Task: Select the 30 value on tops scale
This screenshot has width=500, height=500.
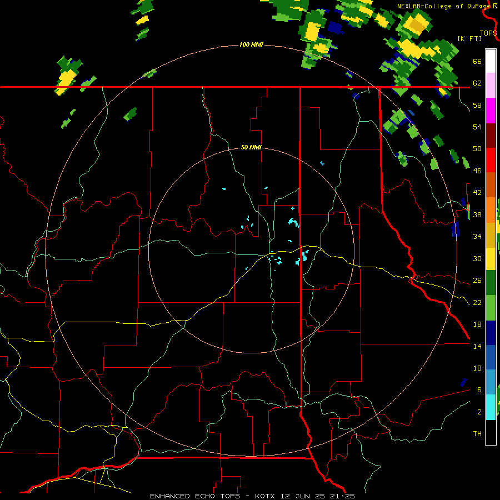Action: tap(477, 258)
